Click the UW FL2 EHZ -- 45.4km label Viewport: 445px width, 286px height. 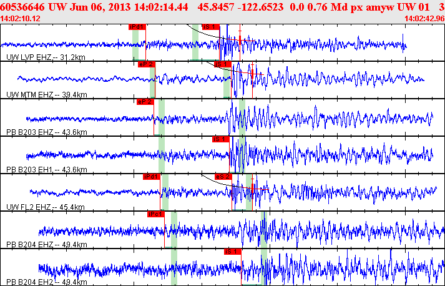point(46,207)
